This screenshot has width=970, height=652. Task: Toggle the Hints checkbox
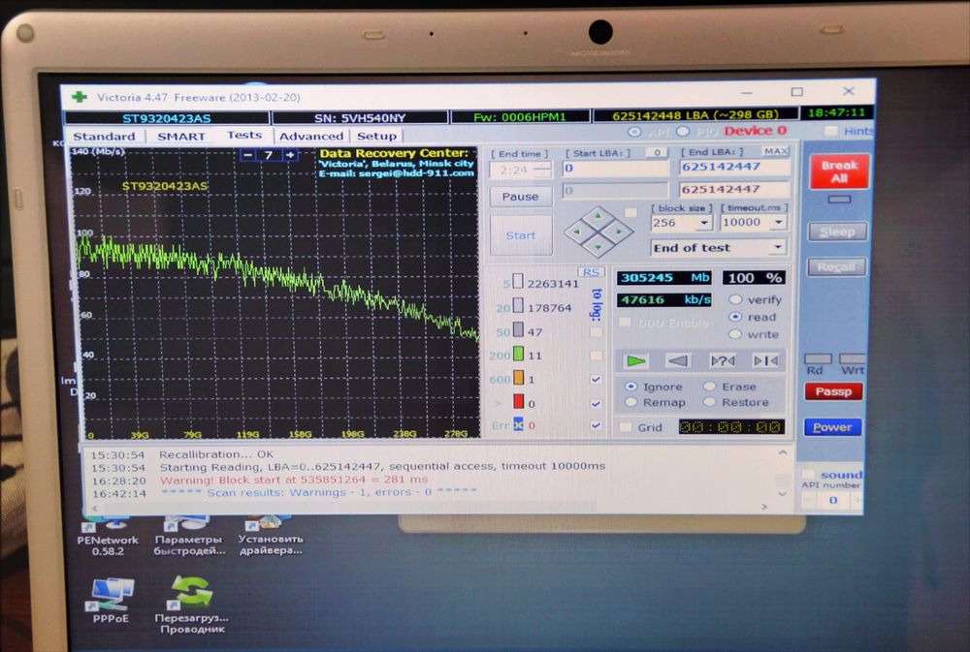point(831,131)
